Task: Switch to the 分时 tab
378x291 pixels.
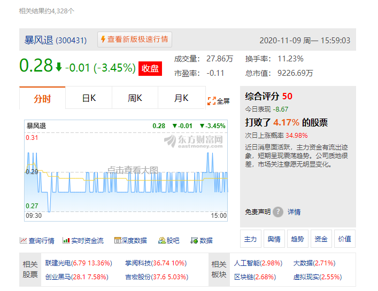Action: click(x=42, y=98)
